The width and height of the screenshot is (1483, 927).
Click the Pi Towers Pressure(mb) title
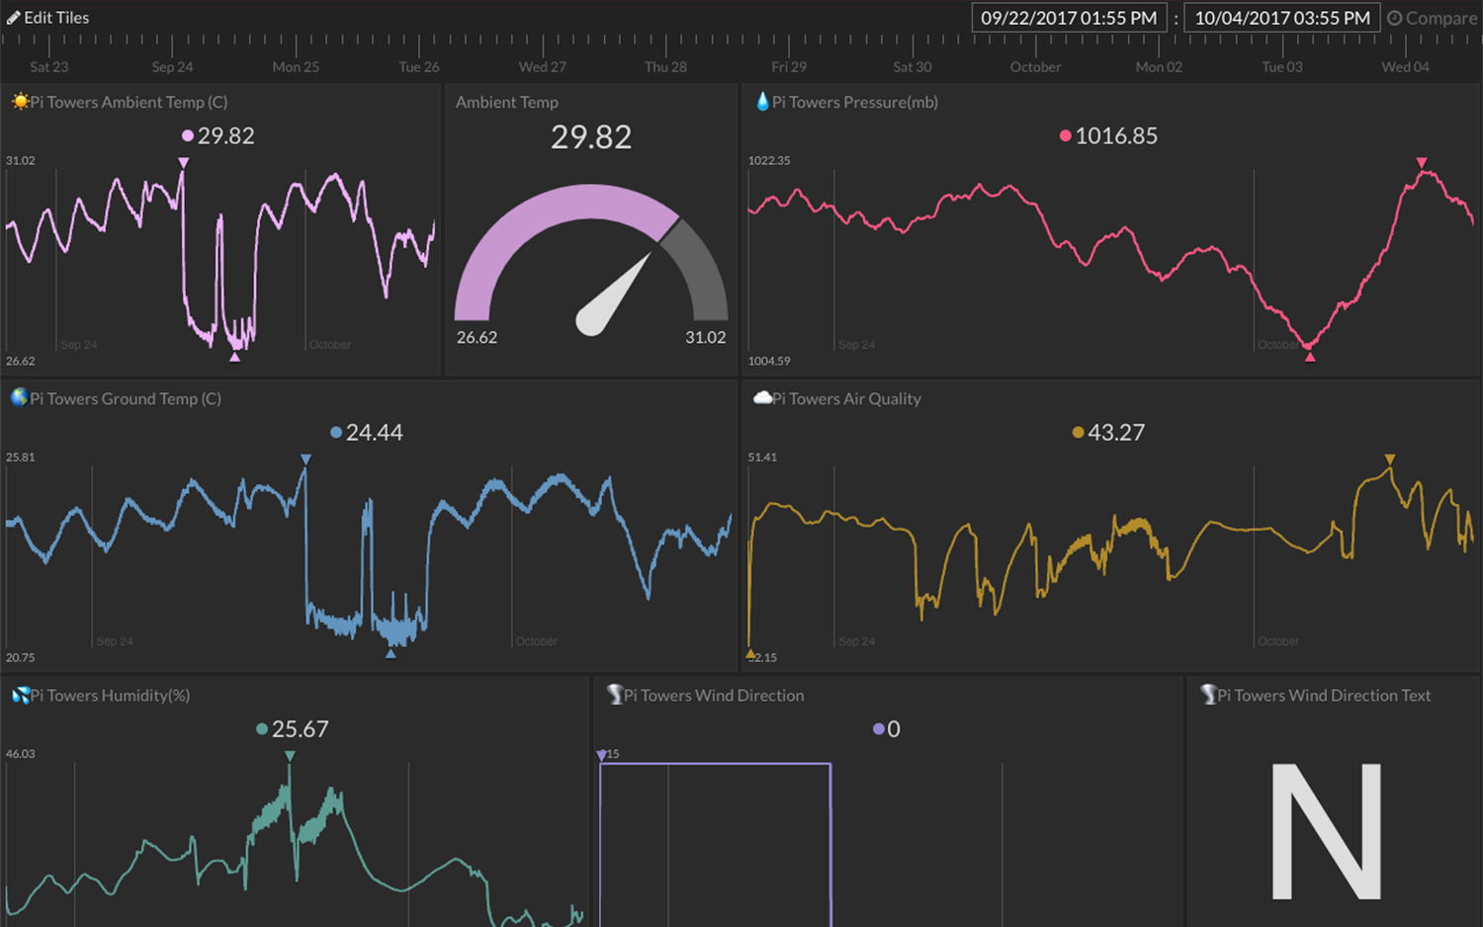855,102
